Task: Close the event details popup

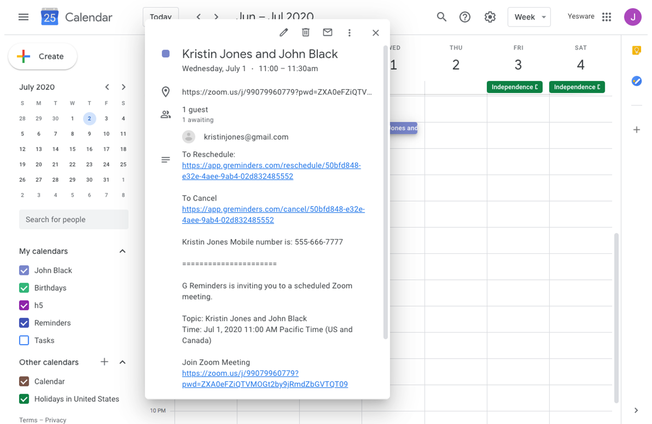Action: pyautogui.click(x=375, y=33)
